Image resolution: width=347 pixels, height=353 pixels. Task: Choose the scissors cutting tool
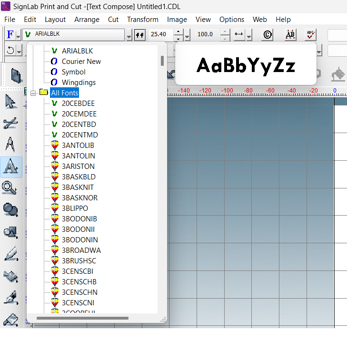pos(10,123)
